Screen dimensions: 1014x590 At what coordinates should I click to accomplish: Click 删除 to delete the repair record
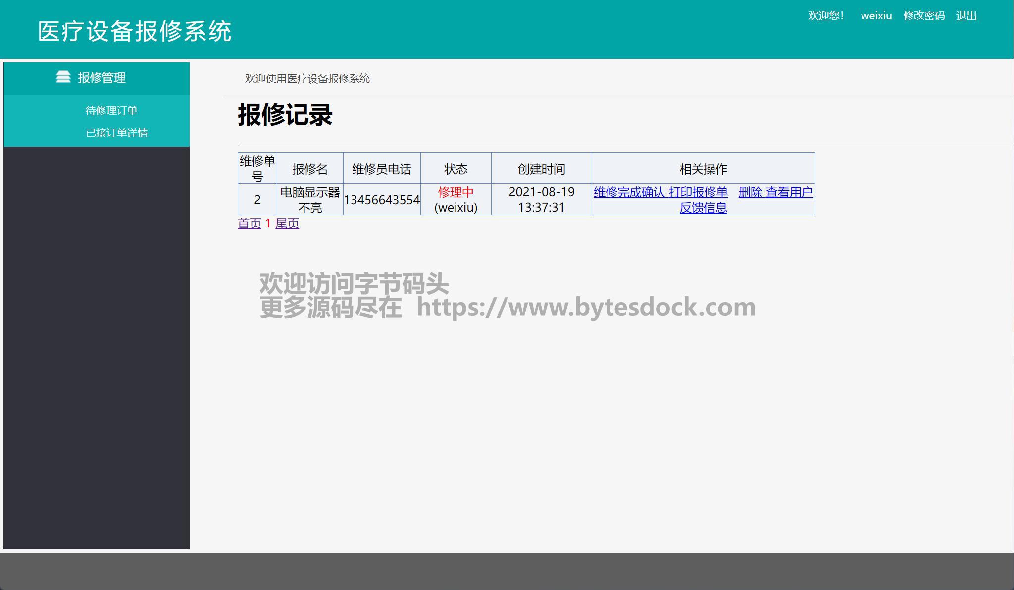[750, 192]
